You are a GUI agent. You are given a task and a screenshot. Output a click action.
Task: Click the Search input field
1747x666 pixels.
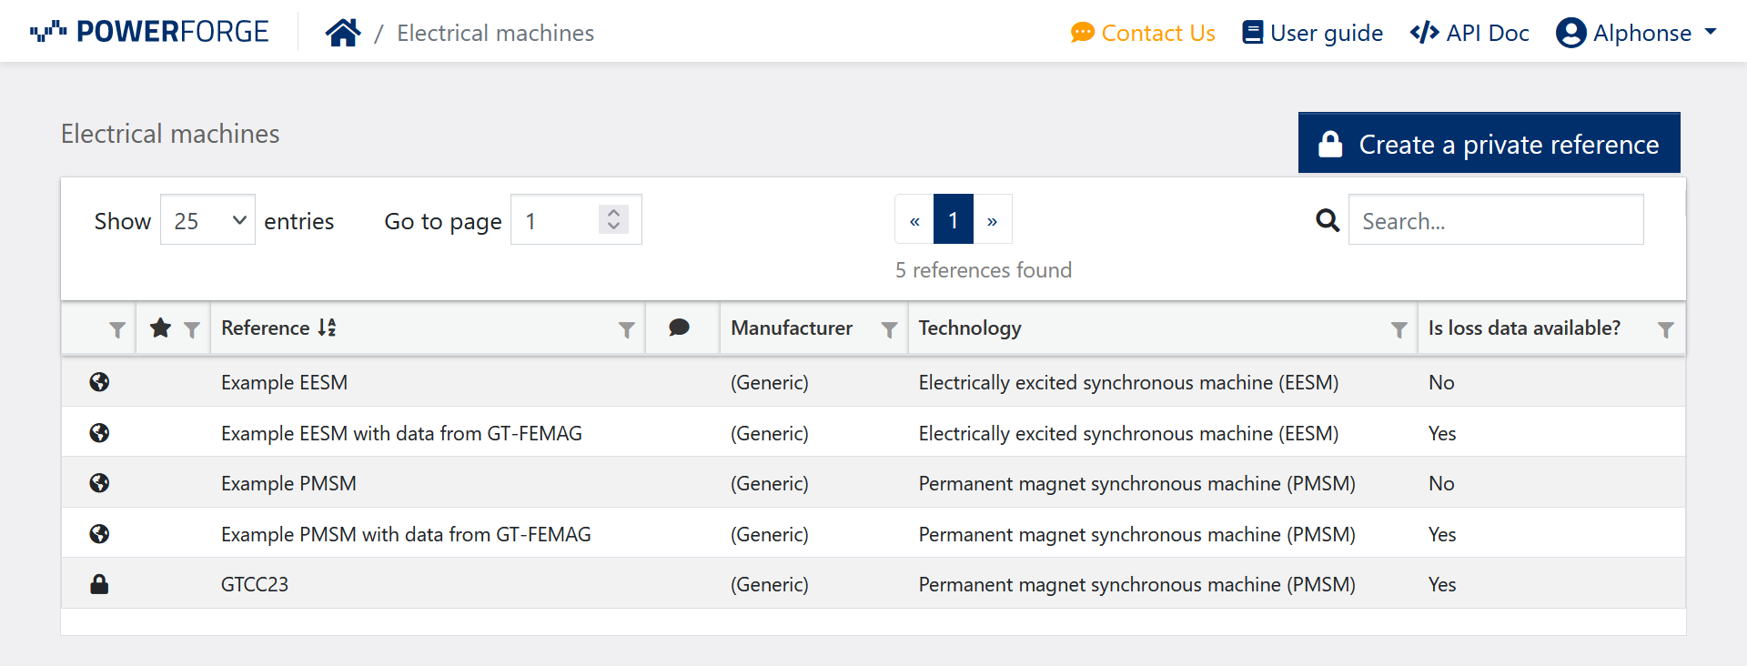pos(1495,220)
